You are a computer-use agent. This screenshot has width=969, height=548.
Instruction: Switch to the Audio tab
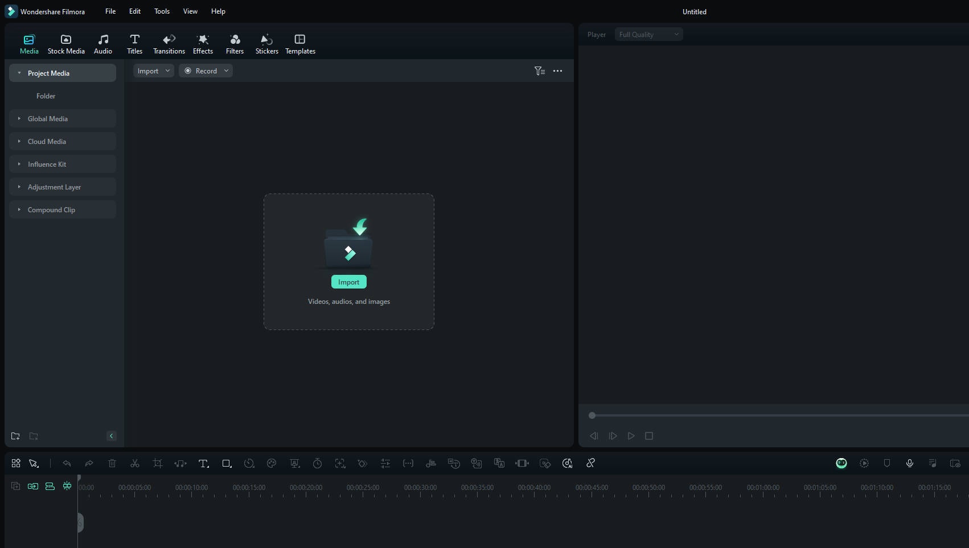click(x=103, y=44)
